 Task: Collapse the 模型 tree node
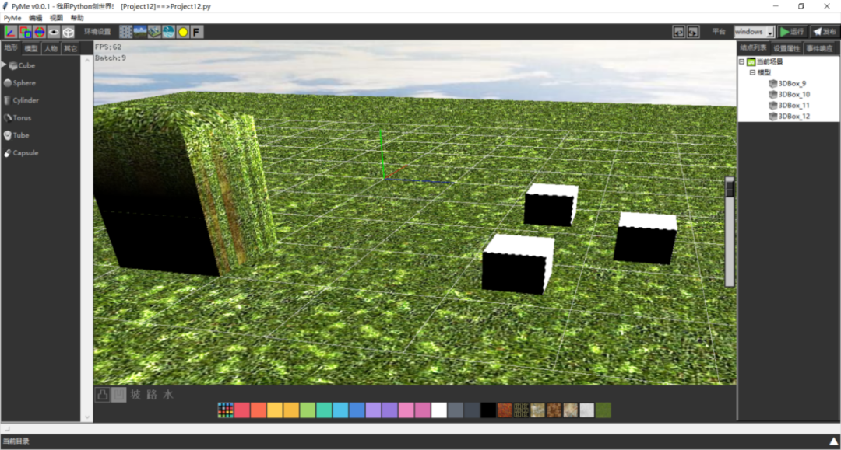[752, 72]
